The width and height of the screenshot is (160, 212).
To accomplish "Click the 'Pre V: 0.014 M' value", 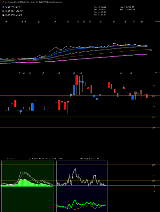I will point(127,10).
